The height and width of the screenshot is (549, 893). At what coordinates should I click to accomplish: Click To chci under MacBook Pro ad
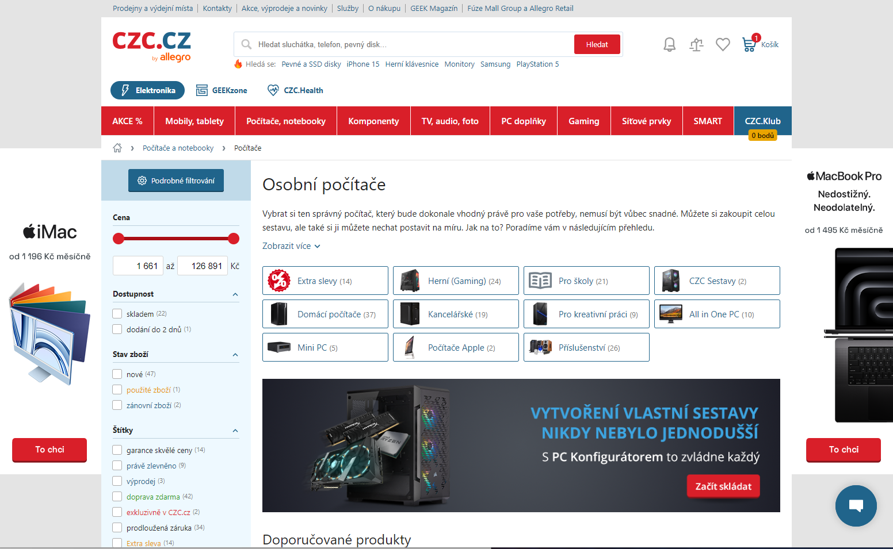click(x=844, y=450)
